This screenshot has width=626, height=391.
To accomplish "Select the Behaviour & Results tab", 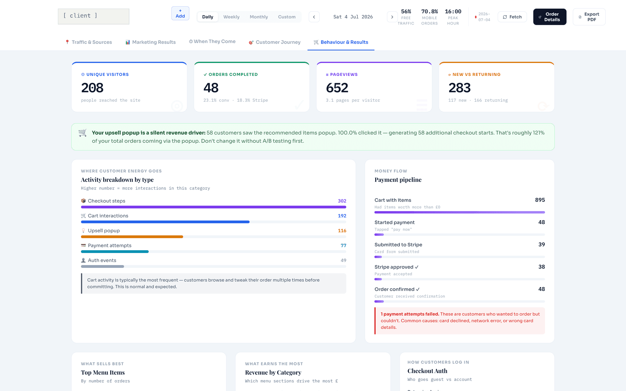I will click(341, 42).
